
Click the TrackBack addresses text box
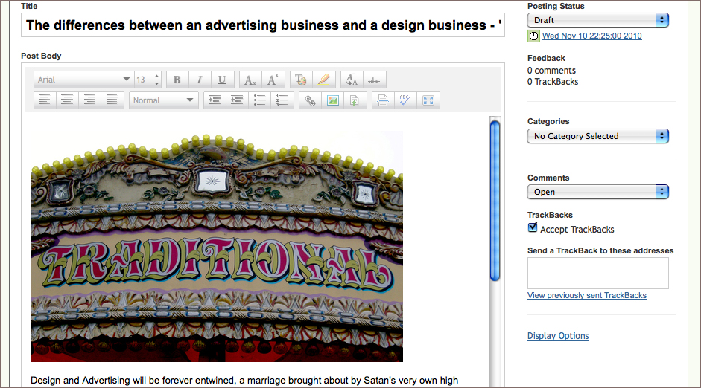(597, 273)
